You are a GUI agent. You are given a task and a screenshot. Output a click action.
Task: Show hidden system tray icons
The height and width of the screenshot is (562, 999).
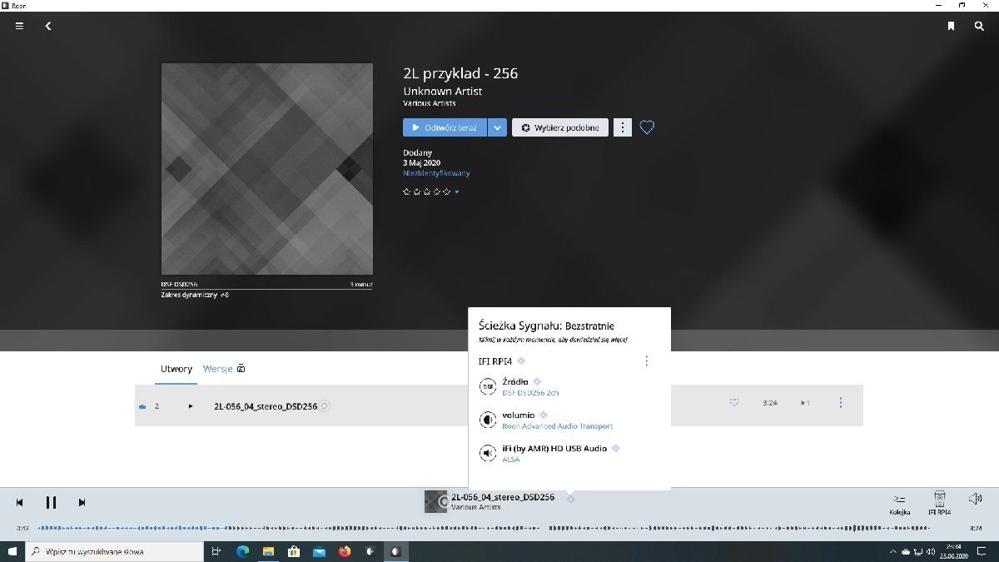coord(893,551)
